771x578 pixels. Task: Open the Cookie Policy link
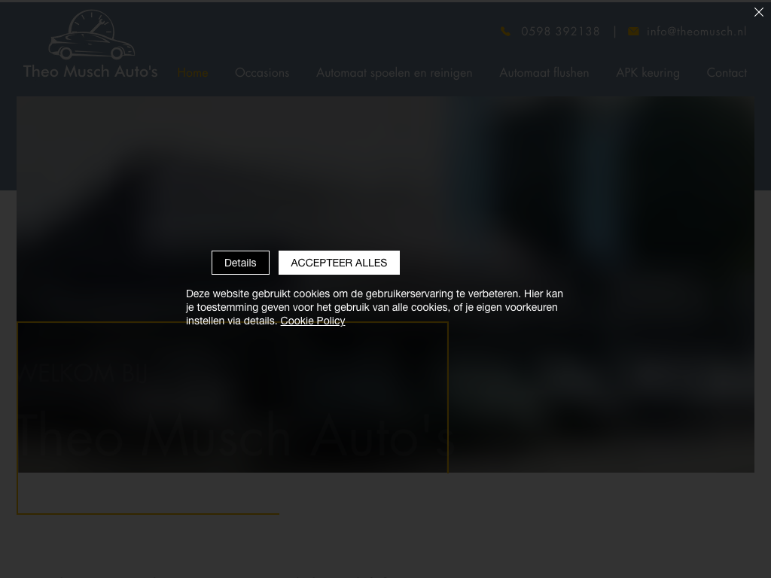(312, 321)
